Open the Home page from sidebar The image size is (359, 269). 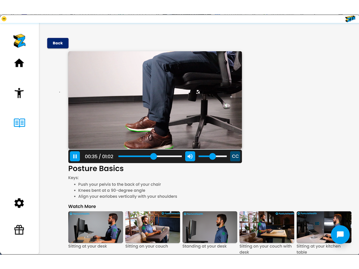19,63
